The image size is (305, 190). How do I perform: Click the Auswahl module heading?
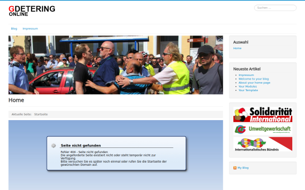point(240,42)
